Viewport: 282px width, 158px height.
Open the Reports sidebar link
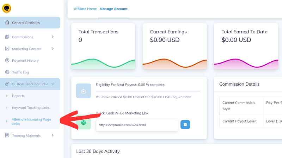pyautogui.click(x=18, y=96)
